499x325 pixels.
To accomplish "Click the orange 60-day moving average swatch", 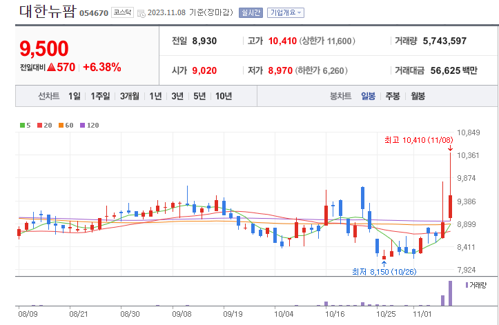I will coord(61,125).
